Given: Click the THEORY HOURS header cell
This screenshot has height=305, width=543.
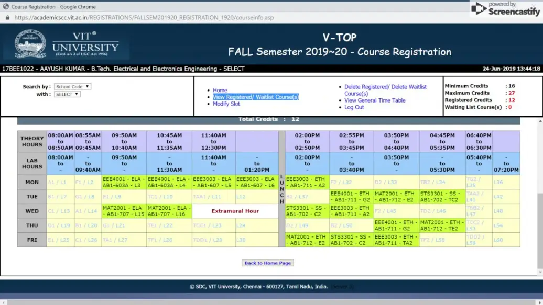Looking at the screenshot, I should click(32, 141).
